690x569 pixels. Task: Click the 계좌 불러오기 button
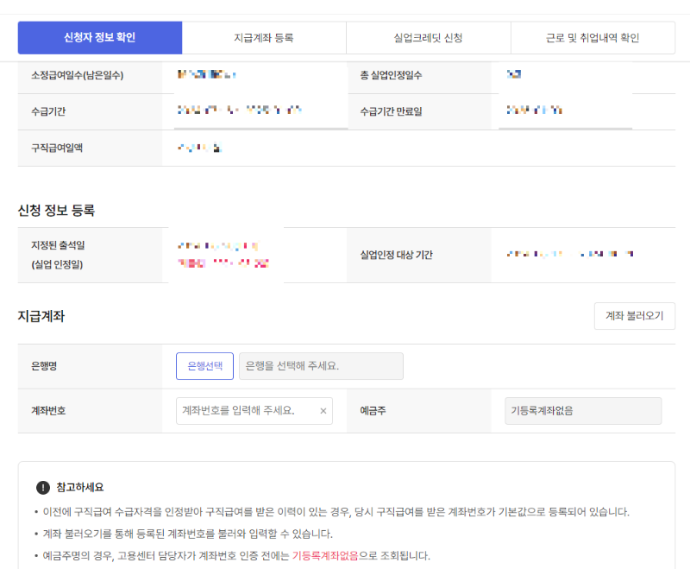tap(635, 316)
